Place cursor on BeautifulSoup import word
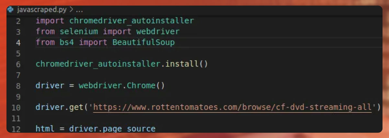389x138 pixels. click(x=143, y=42)
